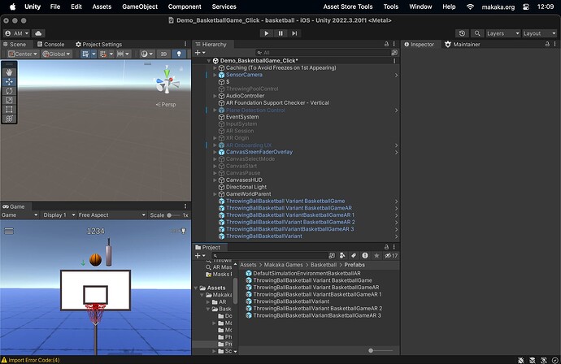Expand the SensorCamera object in Hierarchy
Viewport: 561px width, 364px height.
(215, 75)
